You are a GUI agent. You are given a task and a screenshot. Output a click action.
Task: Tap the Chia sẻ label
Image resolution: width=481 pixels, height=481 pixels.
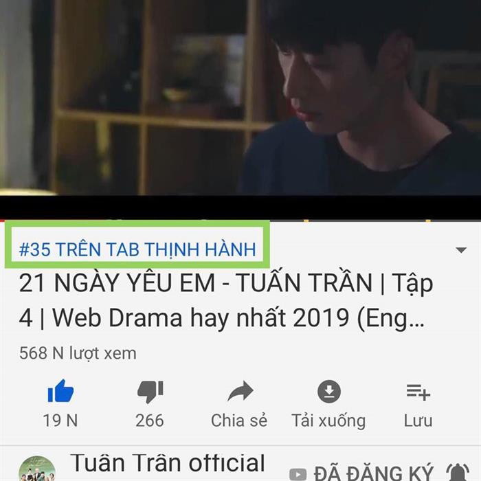(239, 421)
